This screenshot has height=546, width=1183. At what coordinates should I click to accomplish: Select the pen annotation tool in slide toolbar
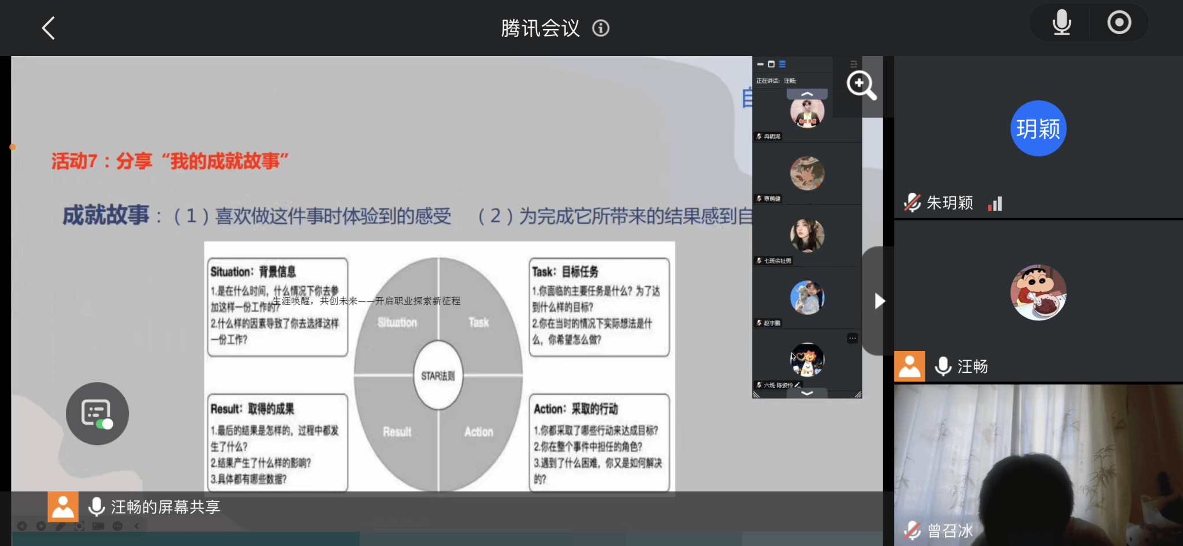[x=60, y=526]
